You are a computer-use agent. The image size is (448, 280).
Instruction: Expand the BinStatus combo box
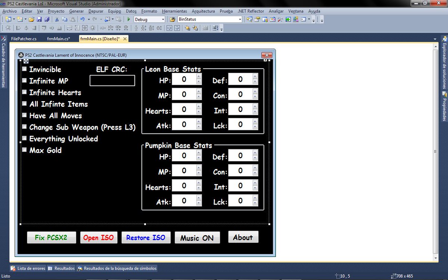240,19
